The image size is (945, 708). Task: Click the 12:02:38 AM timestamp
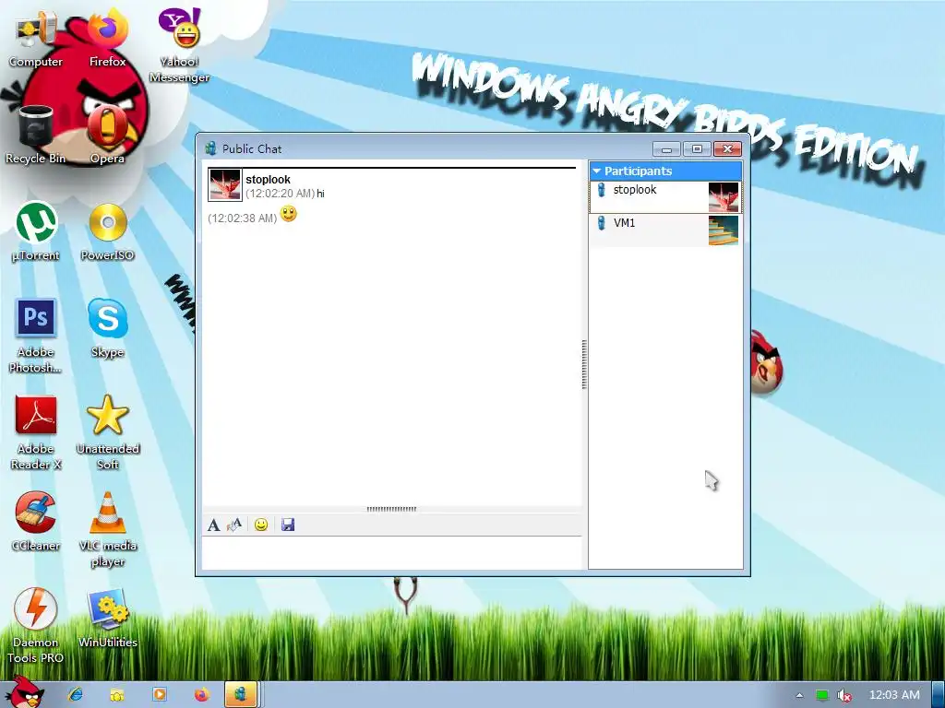(243, 218)
